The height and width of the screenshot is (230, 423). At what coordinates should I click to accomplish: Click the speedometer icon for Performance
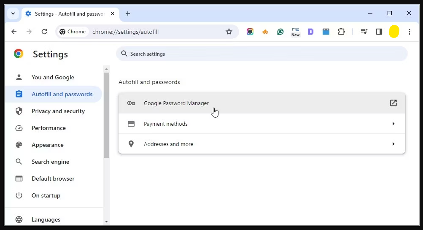(19, 128)
